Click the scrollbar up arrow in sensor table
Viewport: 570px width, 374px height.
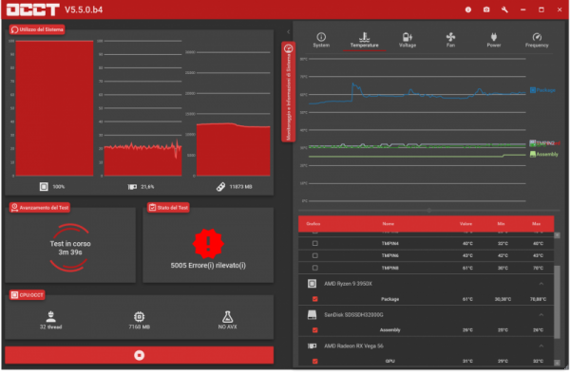[557, 235]
